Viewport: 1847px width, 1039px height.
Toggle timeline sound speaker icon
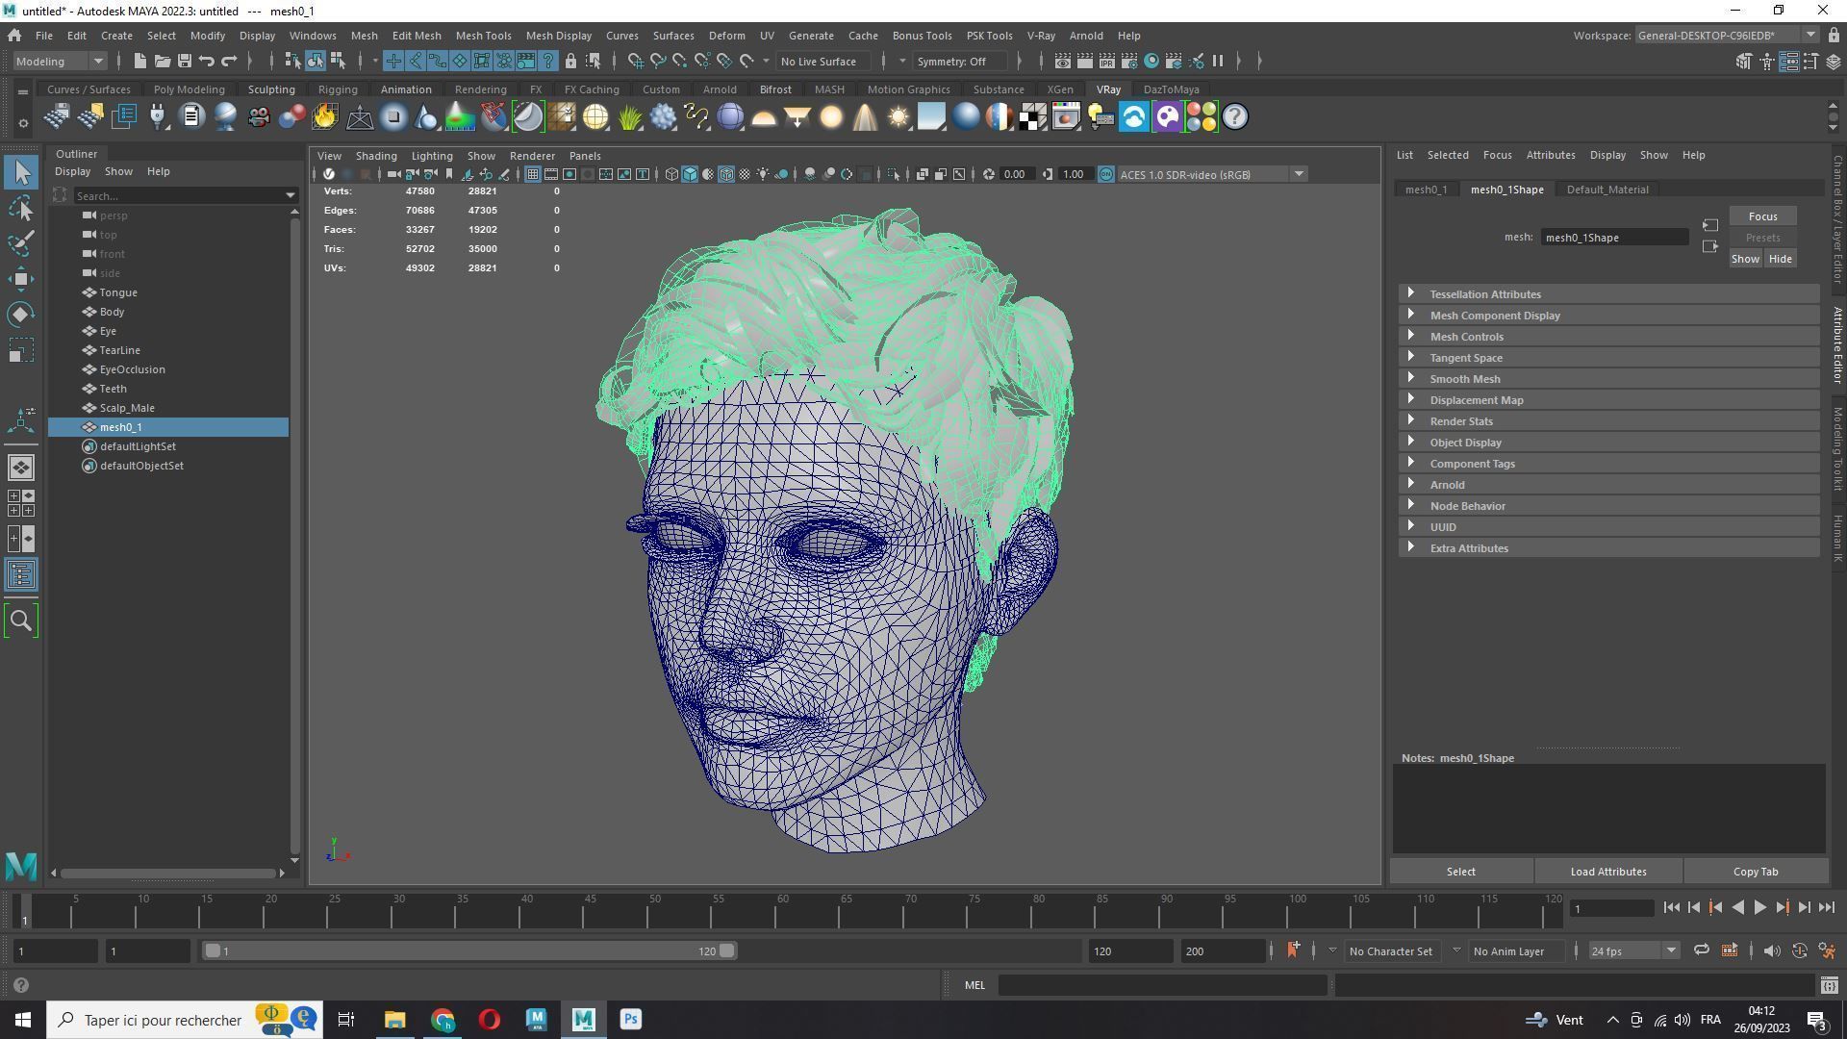click(x=1771, y=951)
